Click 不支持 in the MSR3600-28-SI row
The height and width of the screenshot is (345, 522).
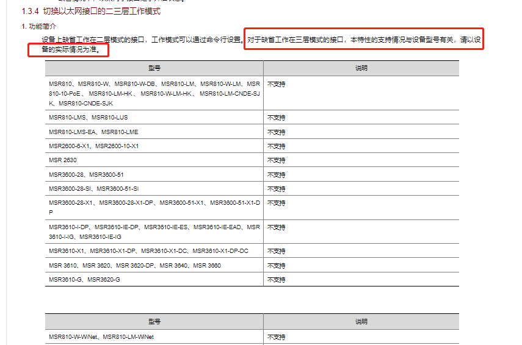point(277,189)
